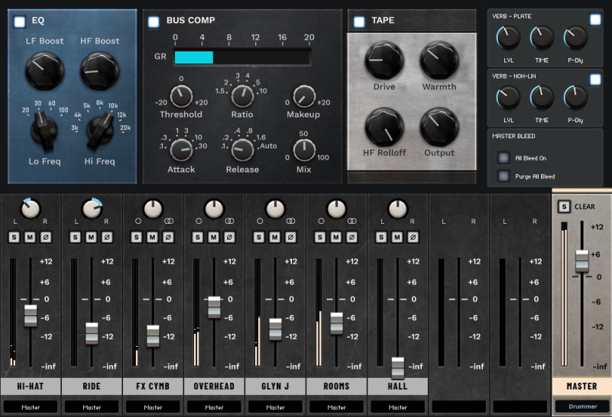Toggle the BUS COMP power checkbox

154,21
